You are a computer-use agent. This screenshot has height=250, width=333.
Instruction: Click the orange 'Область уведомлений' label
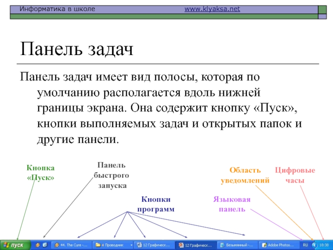[245, 175]
